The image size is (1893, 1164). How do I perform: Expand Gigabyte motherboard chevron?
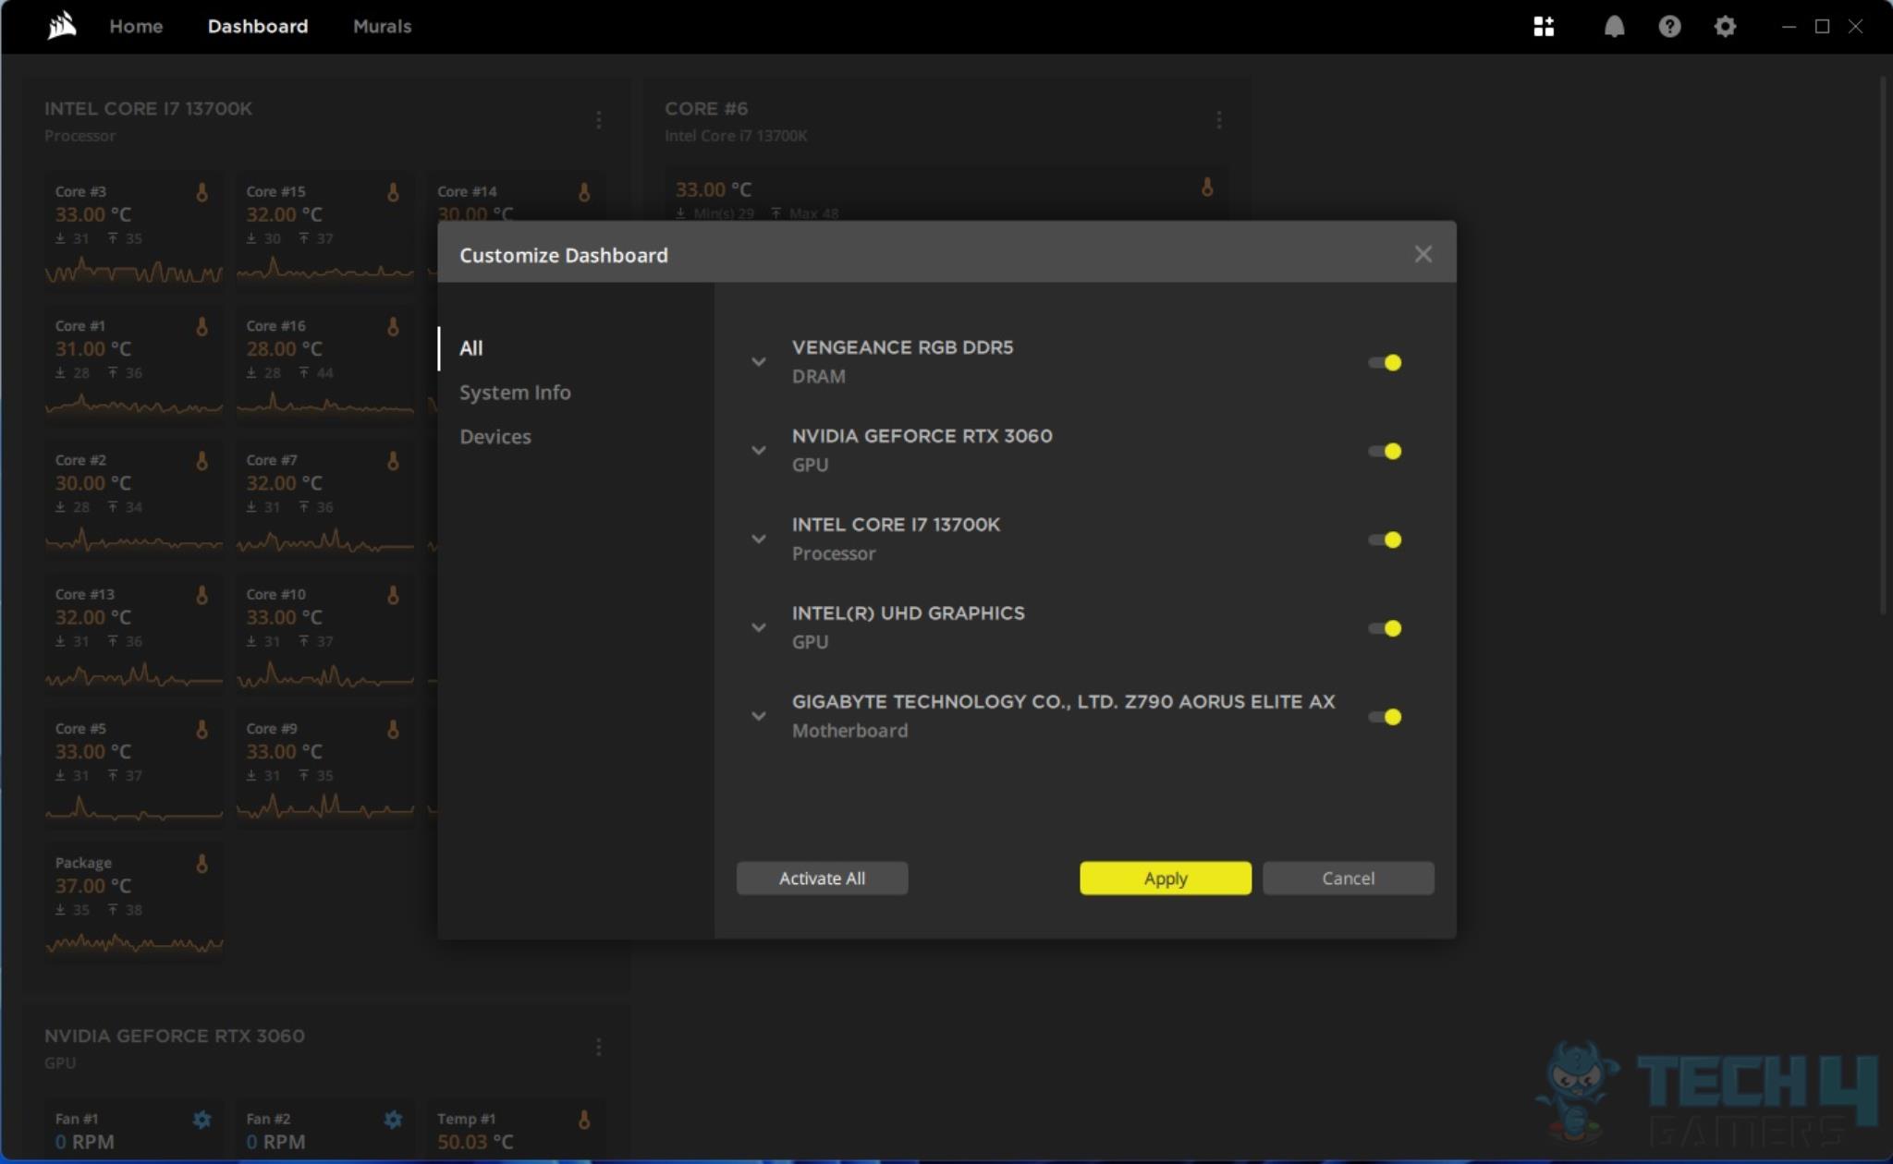point(759,717)
